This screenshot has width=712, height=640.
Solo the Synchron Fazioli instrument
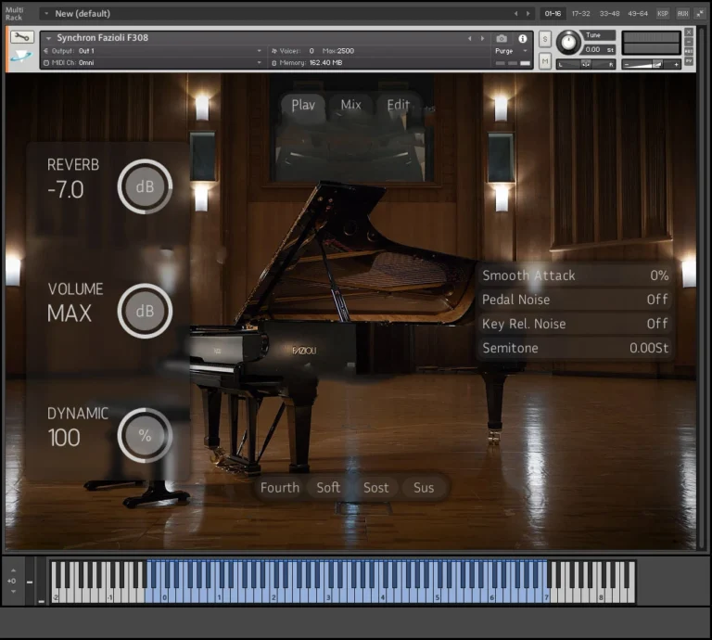(545, 39)
